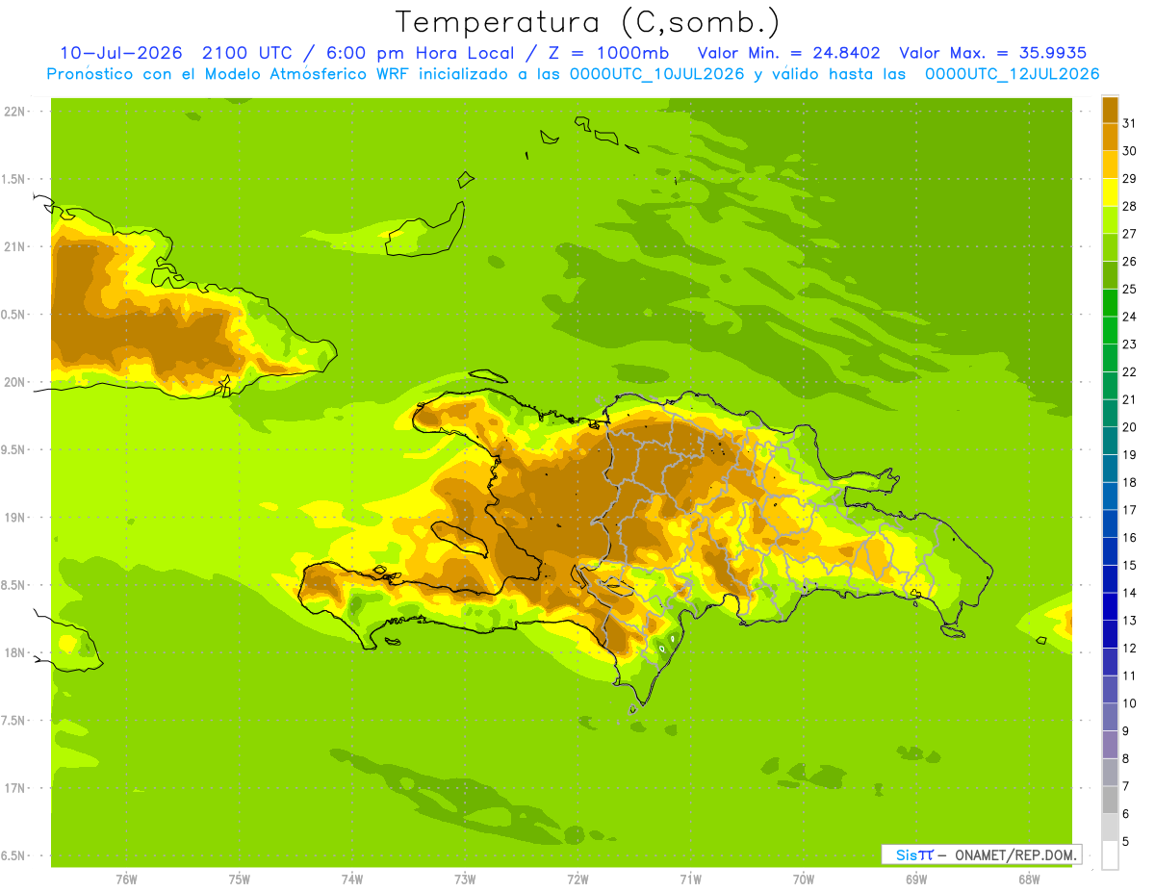Screen dimensions: 1155x892
Task: Click the legend value '28'
Action: pyautogui.click(x=1129, y=206)
